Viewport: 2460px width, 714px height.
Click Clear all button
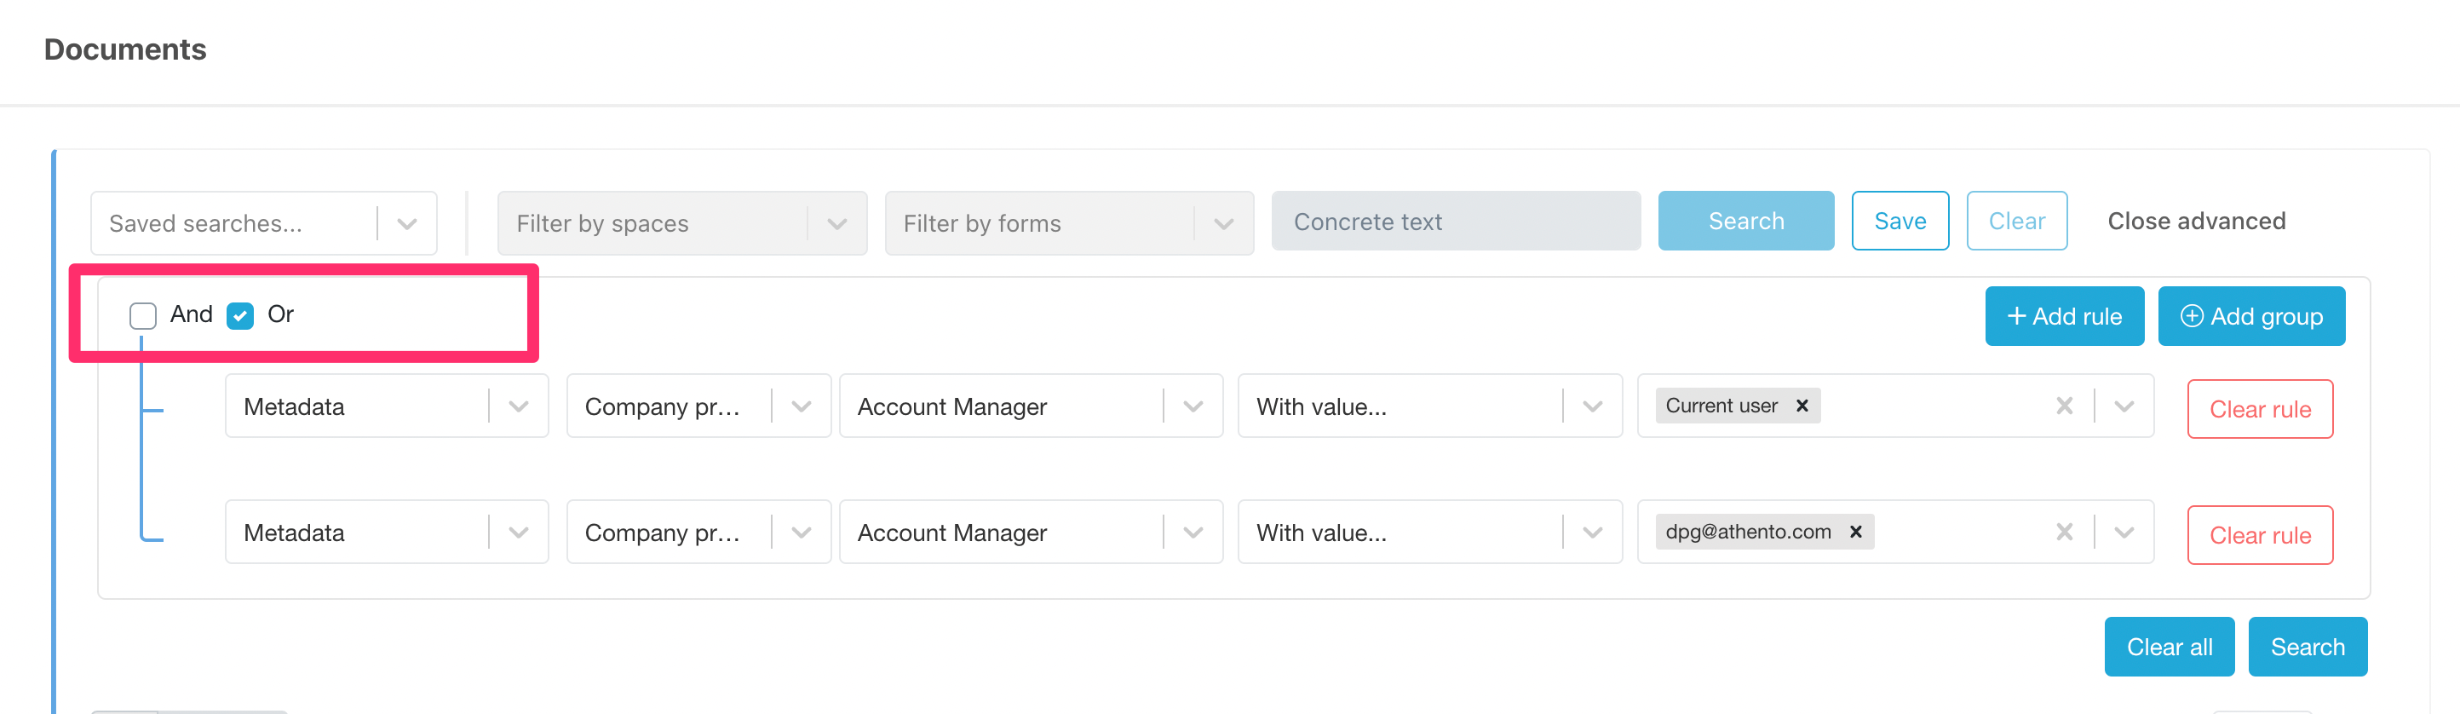(2168, 647)
